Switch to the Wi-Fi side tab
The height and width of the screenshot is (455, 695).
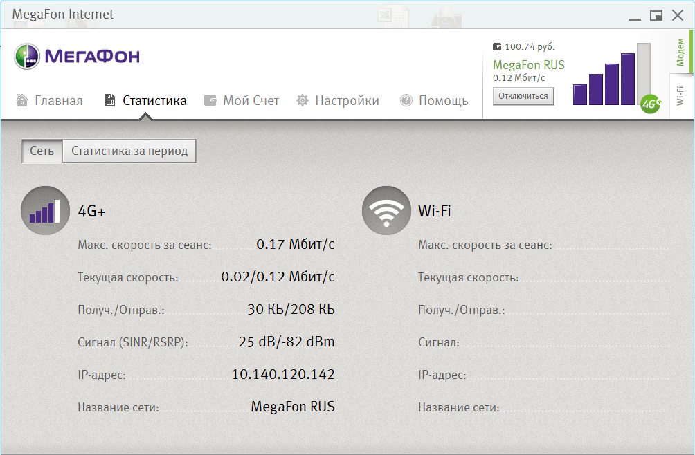681,96
